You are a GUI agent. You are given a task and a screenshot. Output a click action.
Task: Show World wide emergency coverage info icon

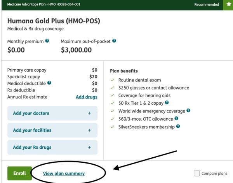coord(188,111)
